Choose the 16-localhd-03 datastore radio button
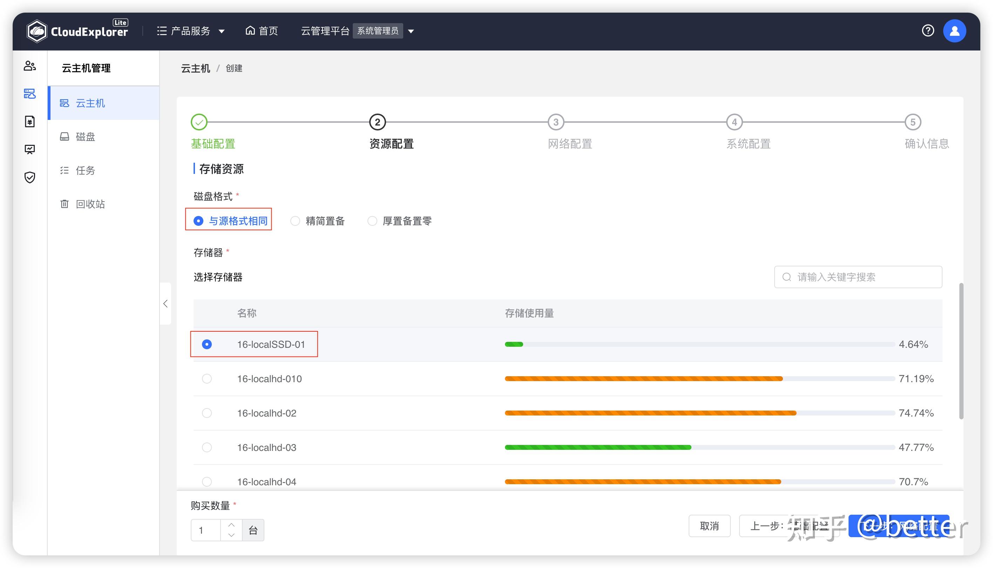The width and height of the screenshot is (993, 568). pos(207,447)
